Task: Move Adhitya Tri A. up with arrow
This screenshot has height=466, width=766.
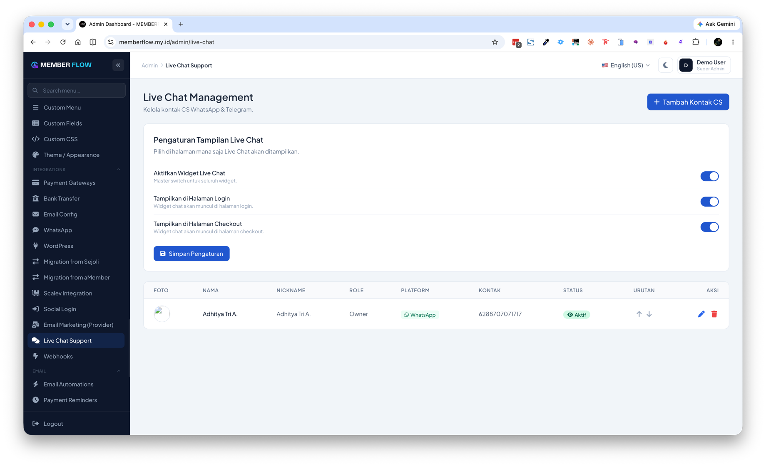Action: [x=639, y=314]
